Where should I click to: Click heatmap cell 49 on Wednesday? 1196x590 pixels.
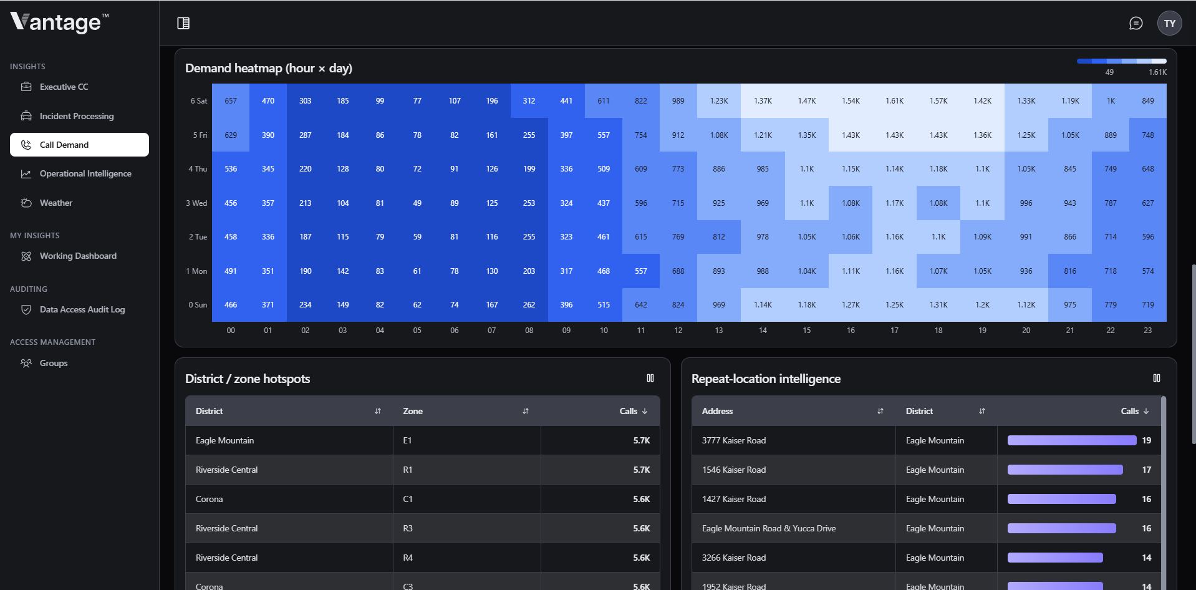click(x=417, y=203)
